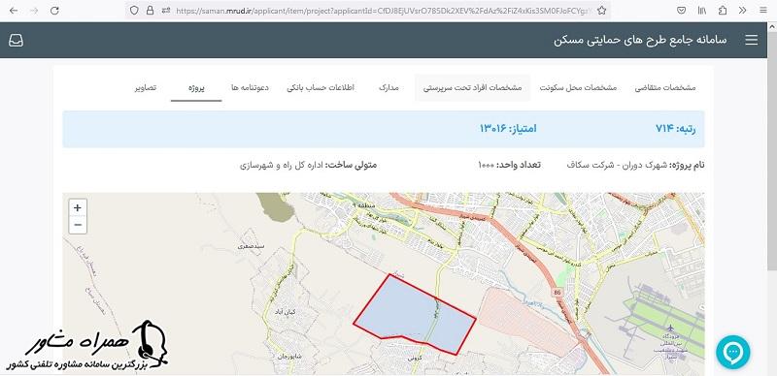Click the امتیاز: ۱۳۰۱۶ text

508,129
